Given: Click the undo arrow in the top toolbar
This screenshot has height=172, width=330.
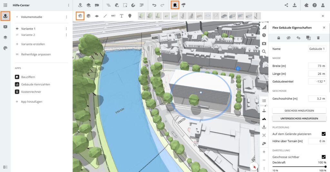Looking at the screenshot, I should (154, 5).
